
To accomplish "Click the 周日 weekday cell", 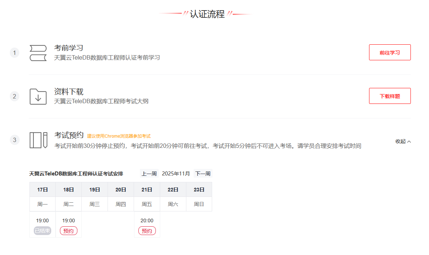I will (199, 204).
